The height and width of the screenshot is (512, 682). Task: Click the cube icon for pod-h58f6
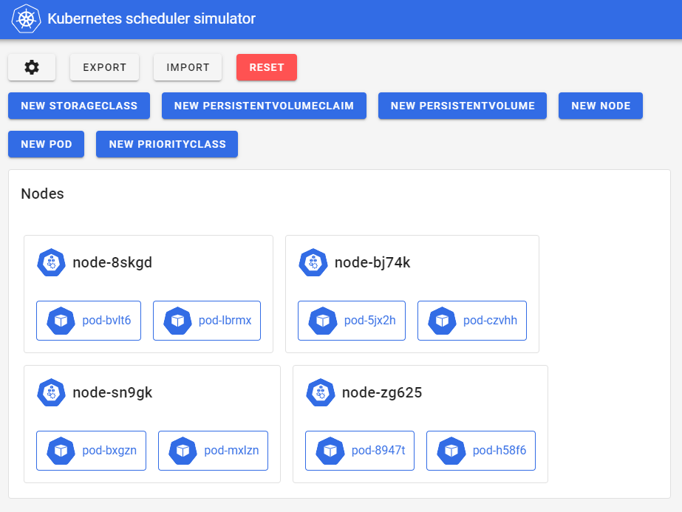[451, 451]
